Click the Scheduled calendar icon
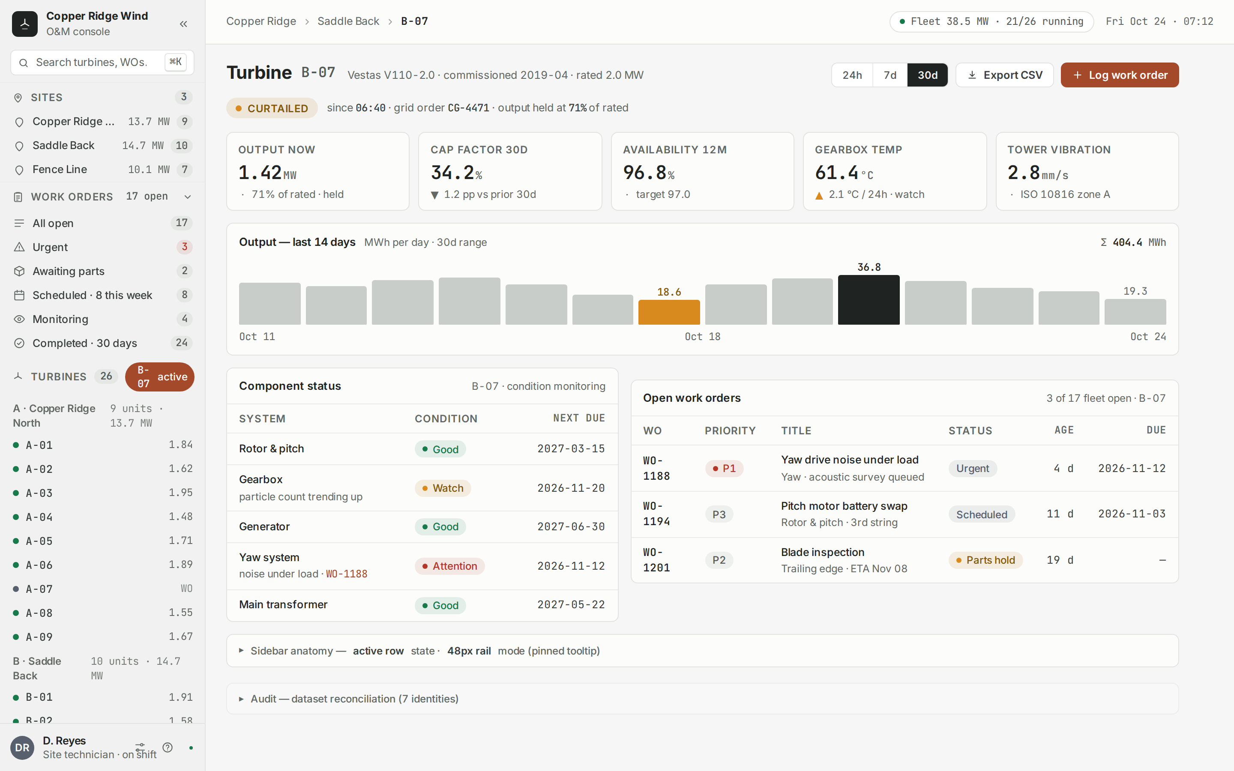The height and width of the screenshot is (771, 1234). (19, 295)
